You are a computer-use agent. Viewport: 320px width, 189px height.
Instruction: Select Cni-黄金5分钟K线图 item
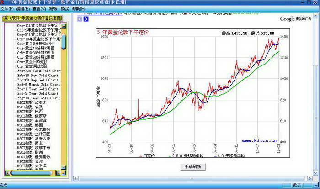click(x=35, y=43)
